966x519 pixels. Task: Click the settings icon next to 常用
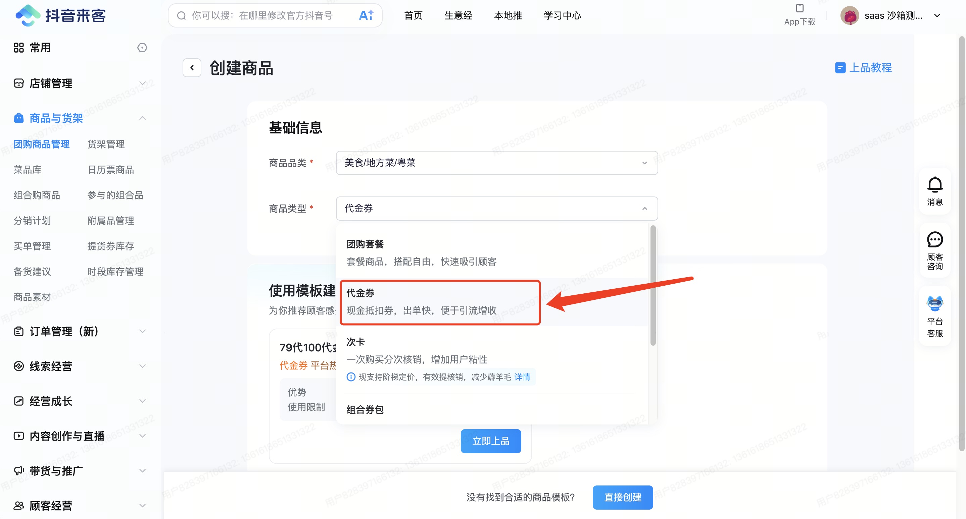[x=142, y=48]
